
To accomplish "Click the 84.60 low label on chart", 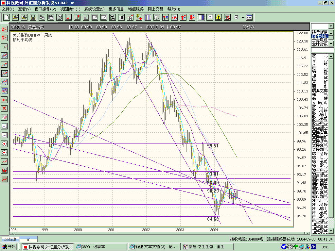I will [213, 219].
